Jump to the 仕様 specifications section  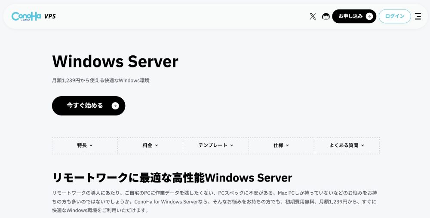point(281,145)
